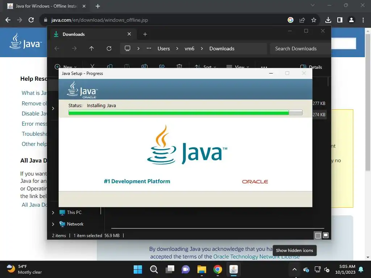Open taskbar Search
The image size is (371, 278).
click(x=154, y=269)
